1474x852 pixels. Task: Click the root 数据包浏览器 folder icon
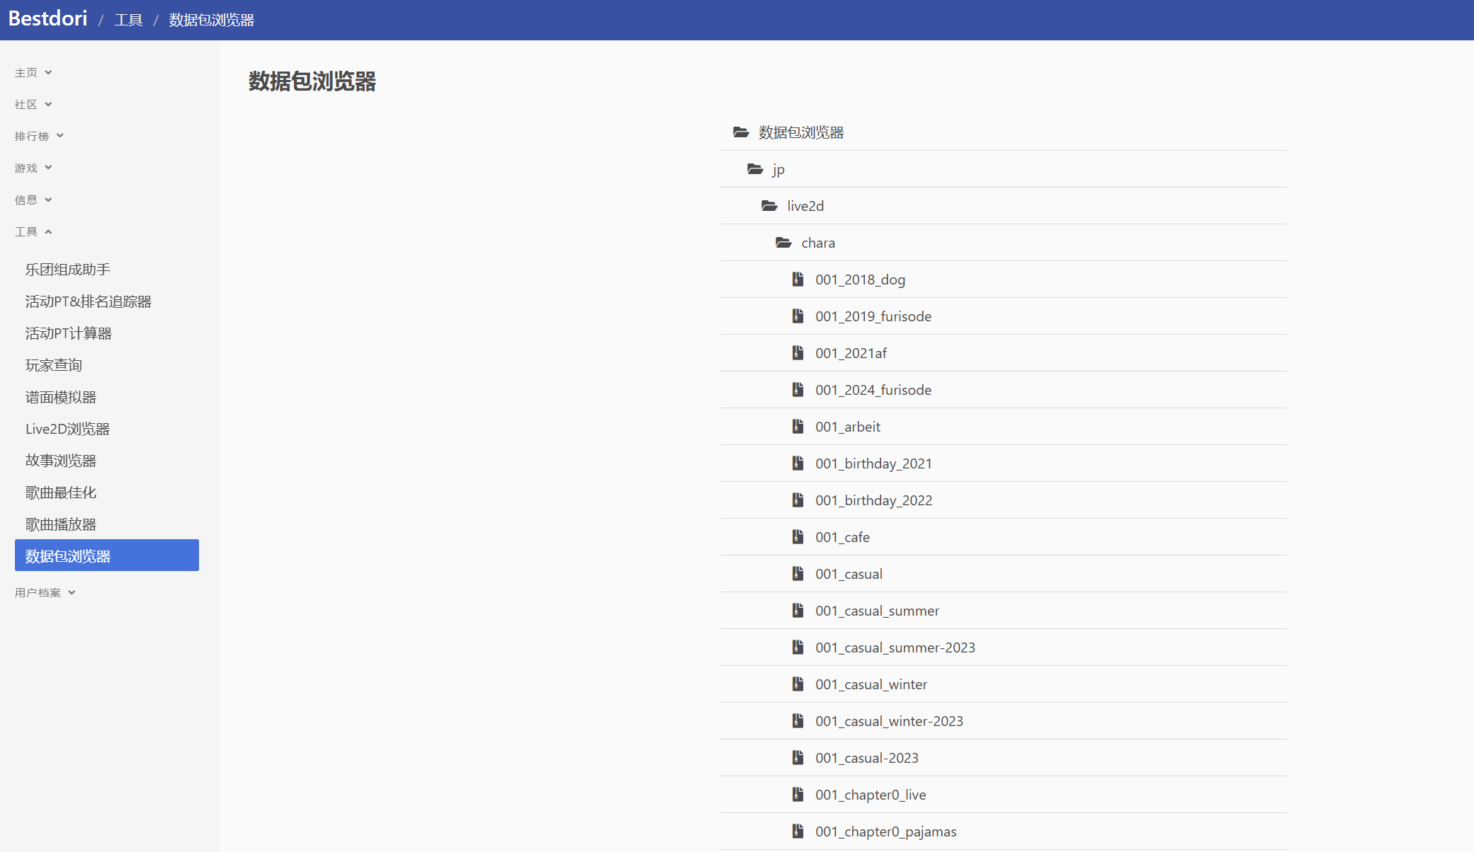coord(741,132)
